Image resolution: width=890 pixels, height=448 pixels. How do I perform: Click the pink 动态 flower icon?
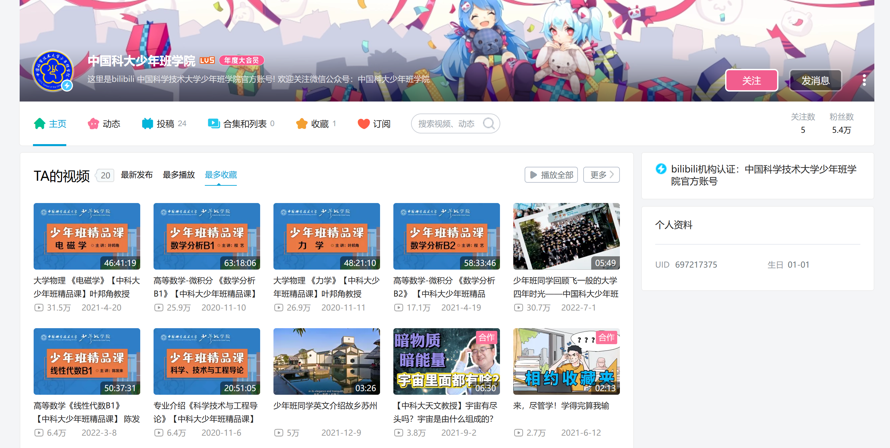[93, 123]
